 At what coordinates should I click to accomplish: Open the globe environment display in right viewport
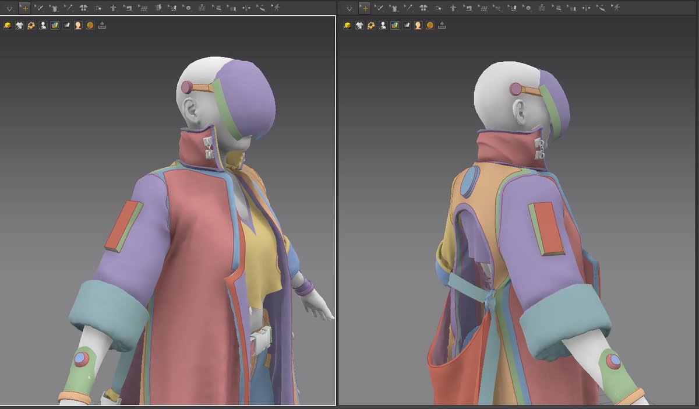coord(430,26)
